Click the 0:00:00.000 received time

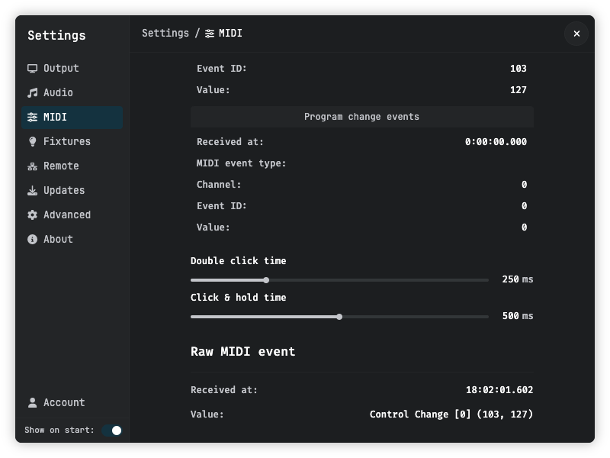click(496, 142)
